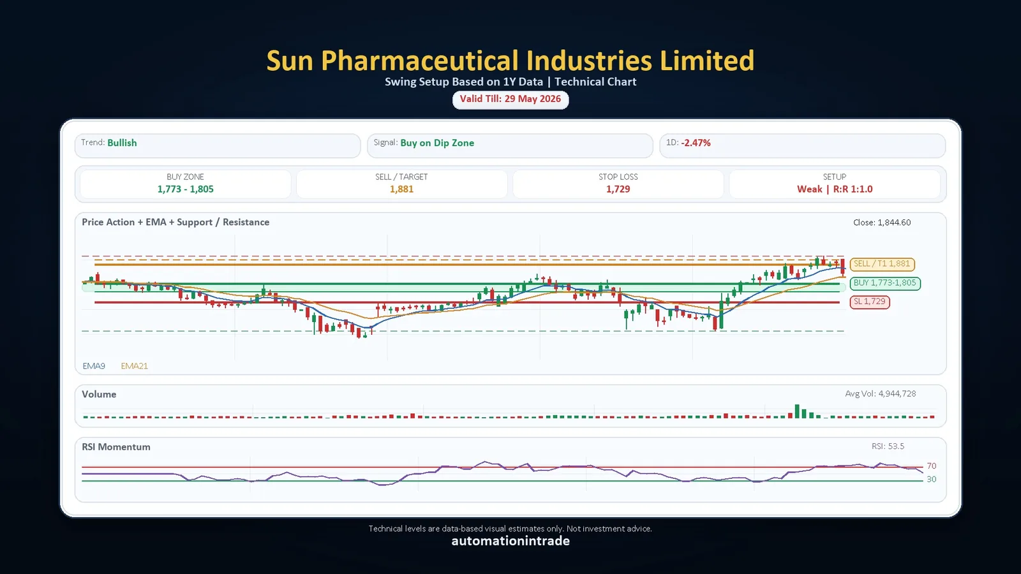
Task: Select the EMA21 legend entry
Action: [x=134, y=366]
